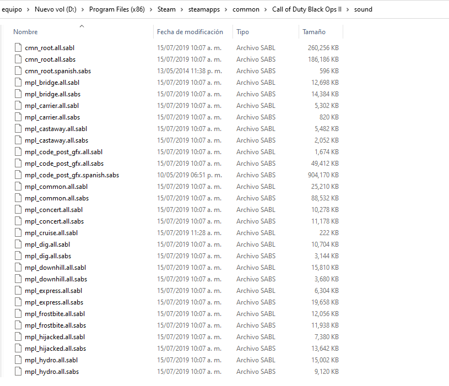This screenshot has height=386, width=449.
Task: Sort files by the 'Tipo' column header
Action: tap(242, 32)
